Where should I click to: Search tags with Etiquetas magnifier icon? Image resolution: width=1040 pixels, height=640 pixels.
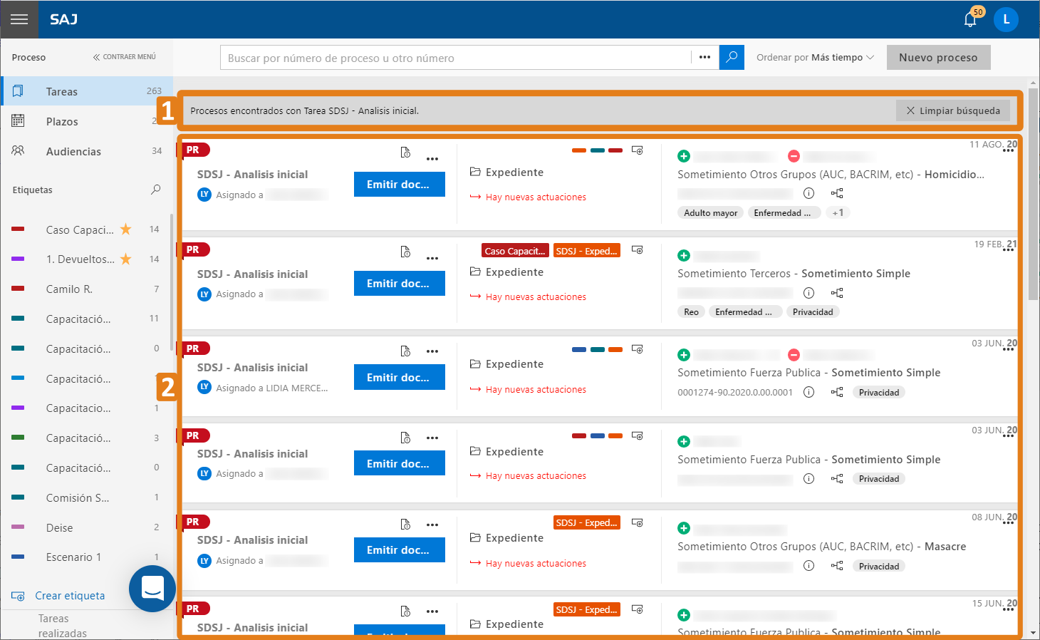(156, 190)
